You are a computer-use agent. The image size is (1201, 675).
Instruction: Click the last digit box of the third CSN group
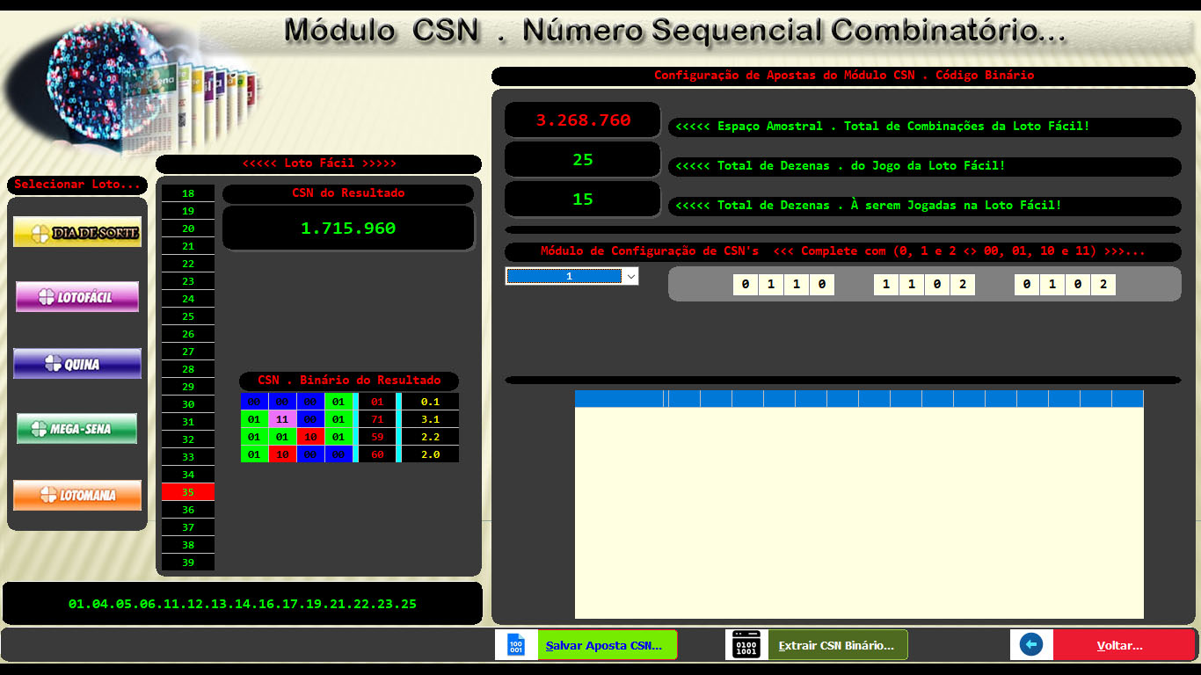tap(1103, 285)
